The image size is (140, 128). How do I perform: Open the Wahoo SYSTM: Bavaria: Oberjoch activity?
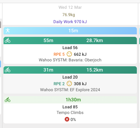coord(70,60)
